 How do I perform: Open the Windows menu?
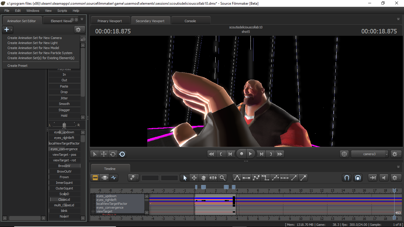(33, 11)
